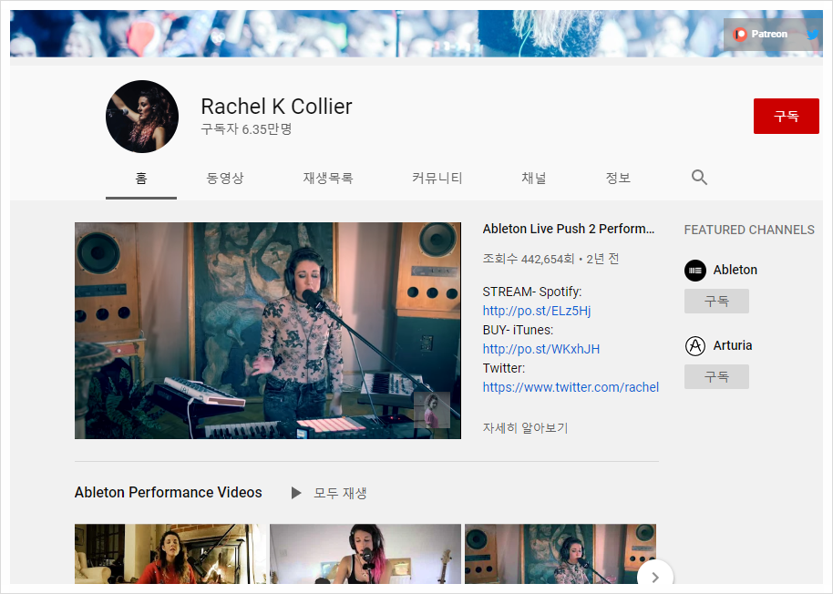View the 정보 tab
This screenshot has width=833, height=594.
coord(619,179)
